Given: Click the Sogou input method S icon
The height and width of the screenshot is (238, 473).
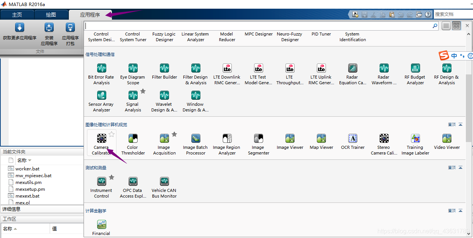Looking at the screenshot, I should point(444,56).
